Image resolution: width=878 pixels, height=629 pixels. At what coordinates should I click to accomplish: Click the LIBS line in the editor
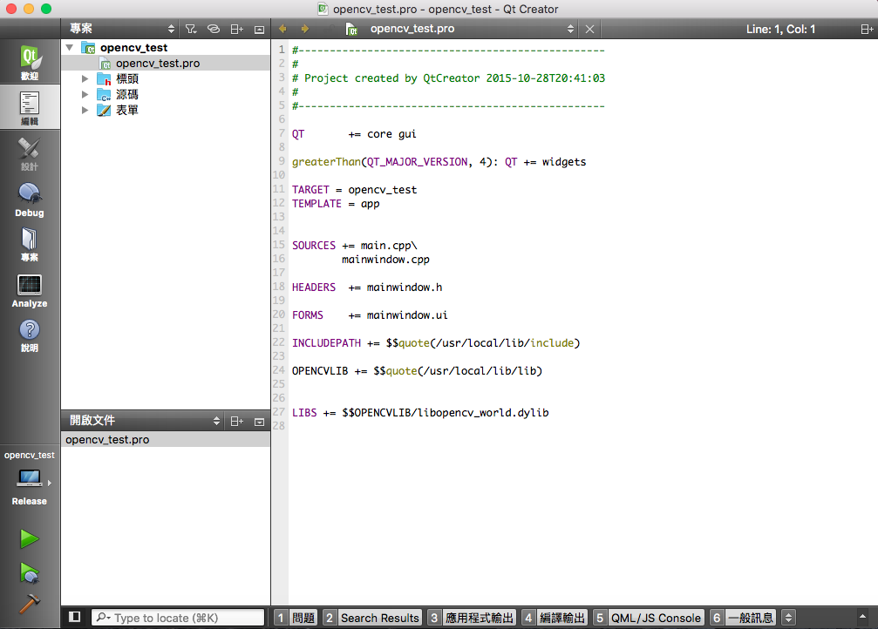pyautogui.click(x=420, y=412)
